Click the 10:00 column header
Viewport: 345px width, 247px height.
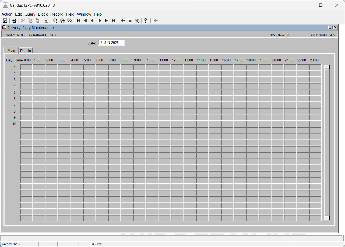tap(151, 60)
